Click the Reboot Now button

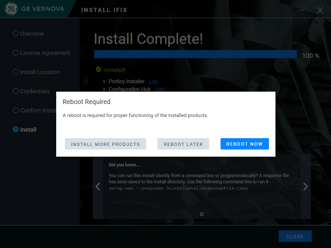tap(245, 144)
